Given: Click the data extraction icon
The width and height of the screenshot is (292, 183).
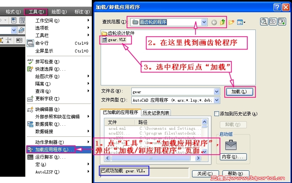Looking at the screenshot, I should tap(30, 124).
